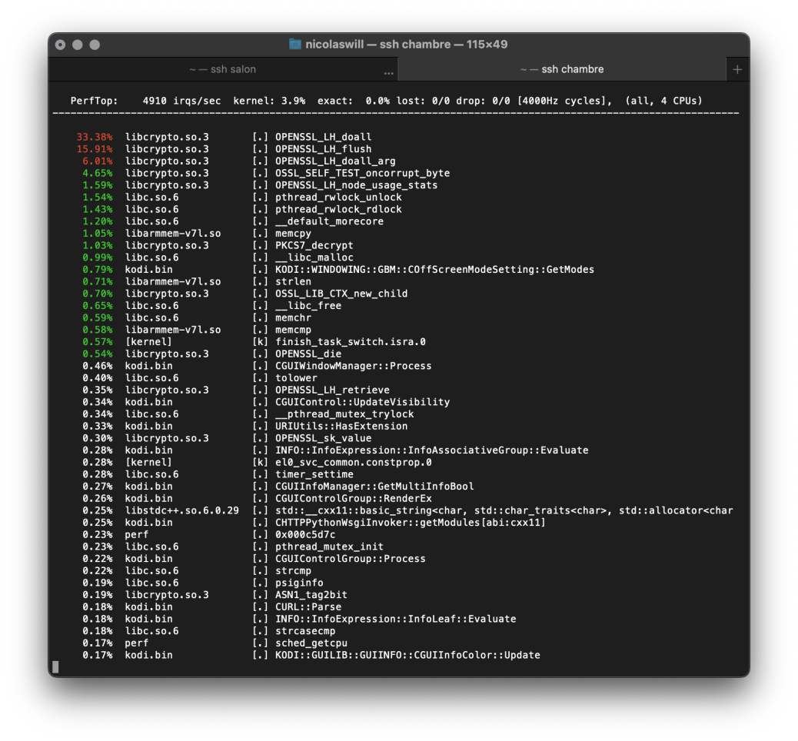The width and height of the screenshot is (798, 741).
Task: Click the OSSL_SELF_TEST_oncorrupt_byte symbol
Action: pyautogui.click(x=362, y=173)
